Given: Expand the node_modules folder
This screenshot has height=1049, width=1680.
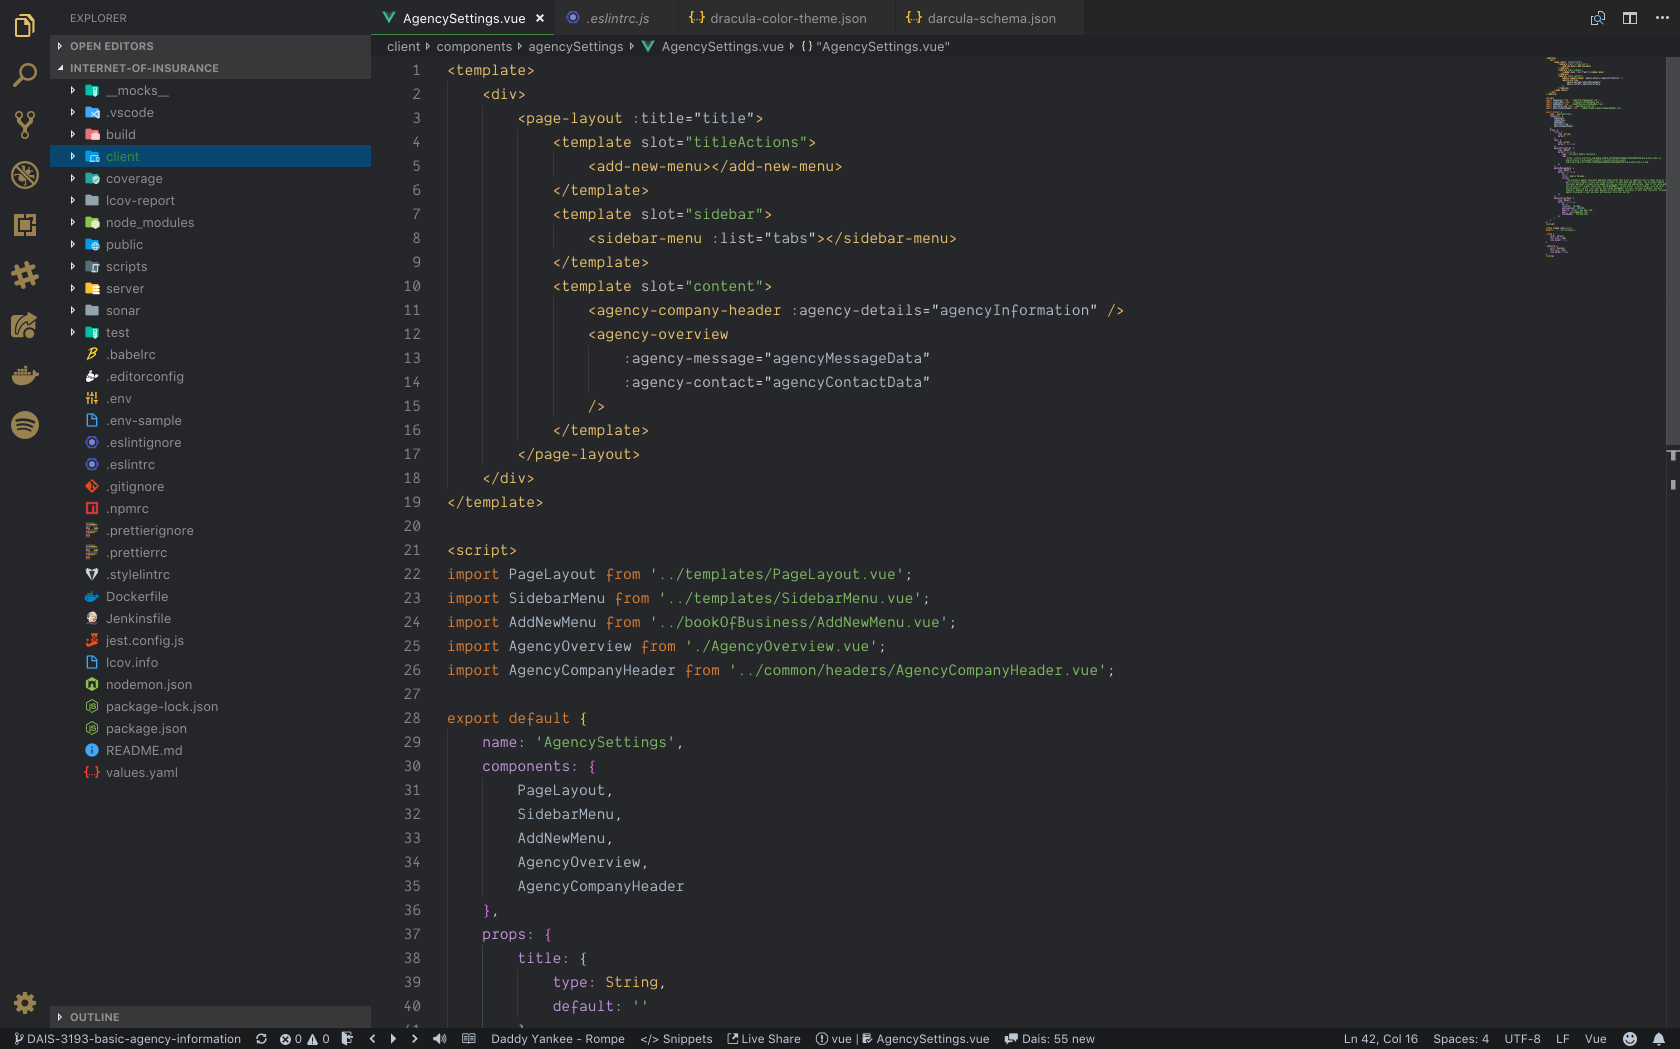Looking at the screenshot, I should click(150, 222).
